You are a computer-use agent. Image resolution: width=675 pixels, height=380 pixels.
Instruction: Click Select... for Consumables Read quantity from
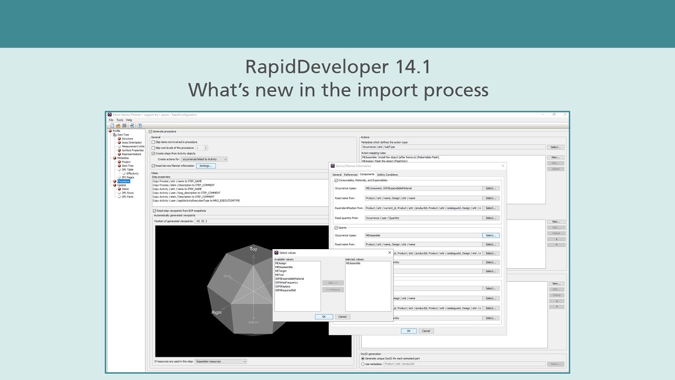(490, 218)
